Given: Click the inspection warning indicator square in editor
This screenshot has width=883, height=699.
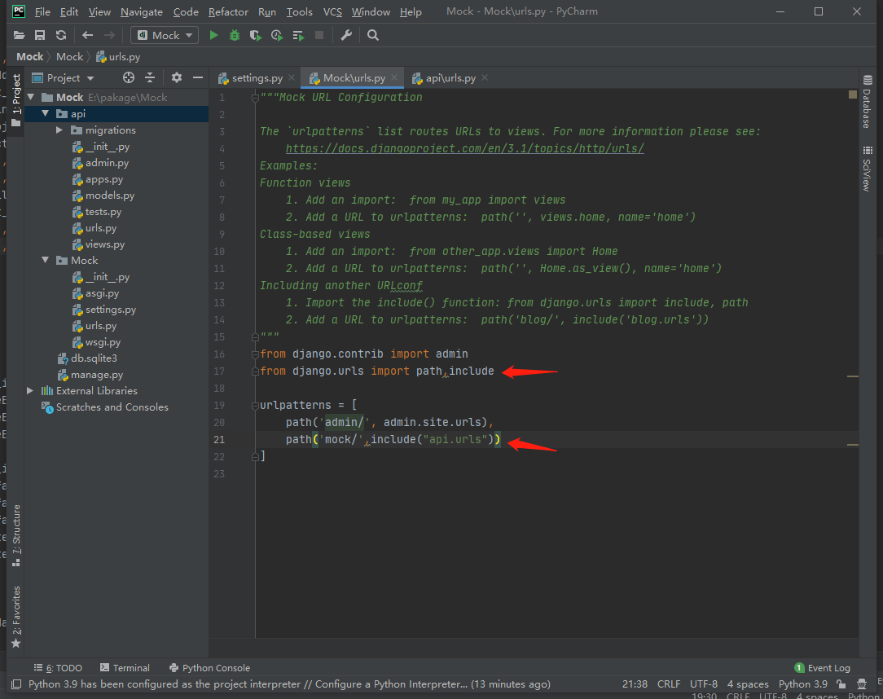Looking at the screenshot, I should point(853,94).
